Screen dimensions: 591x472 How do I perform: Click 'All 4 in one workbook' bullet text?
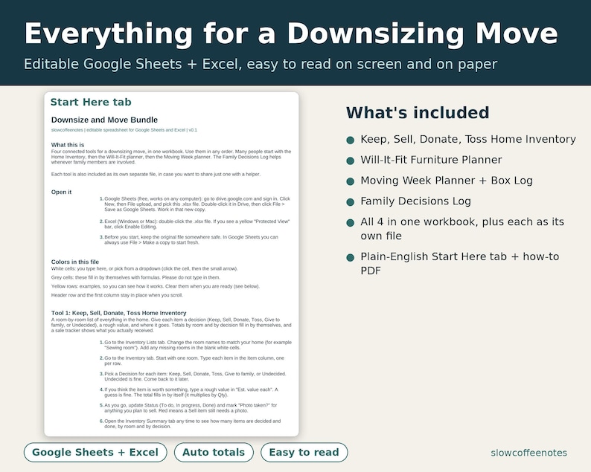click(462, 229)
